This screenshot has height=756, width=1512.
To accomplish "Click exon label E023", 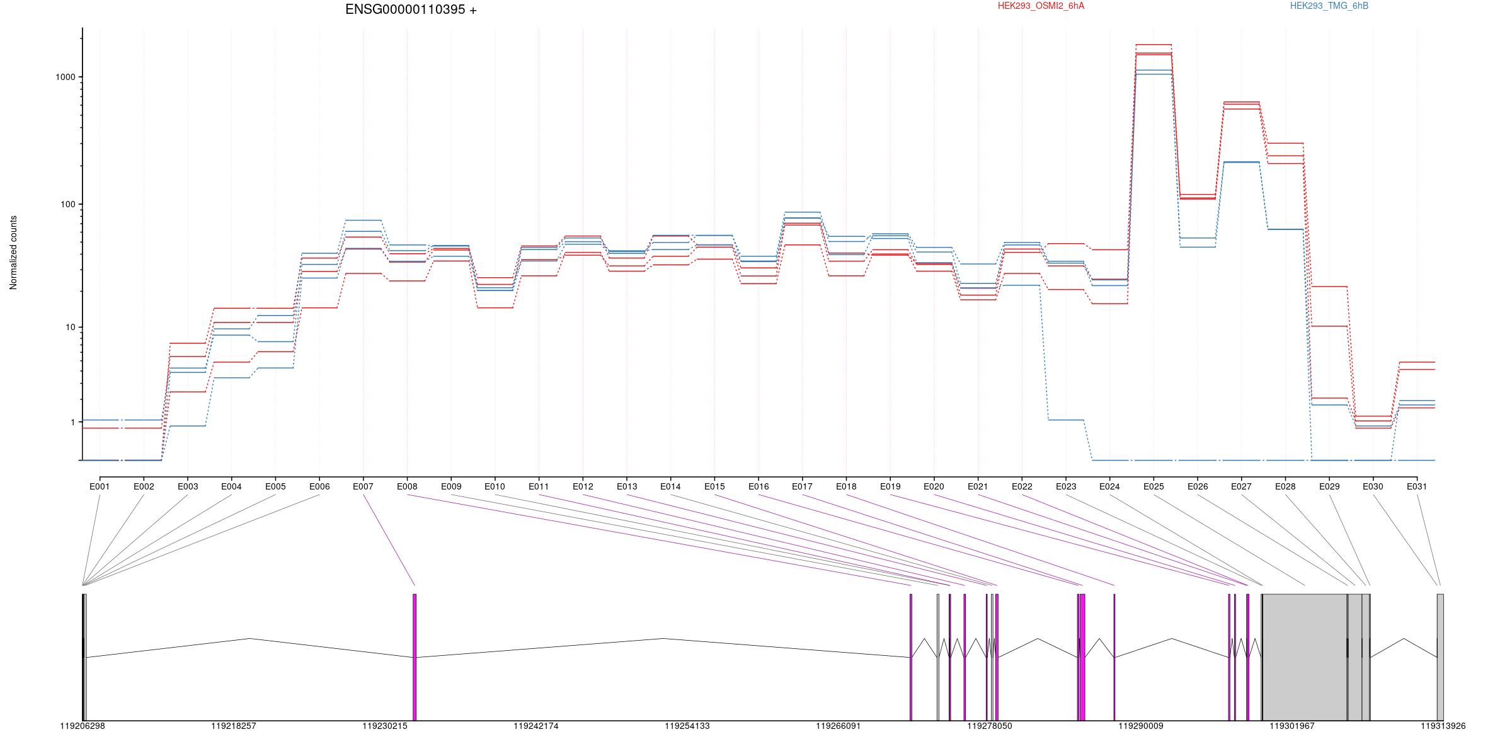I will tap(1066, 486).
